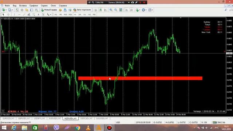Open Windows Start menu

[x=4, y=128]
